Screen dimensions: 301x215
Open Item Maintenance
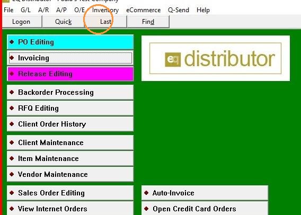70,158
